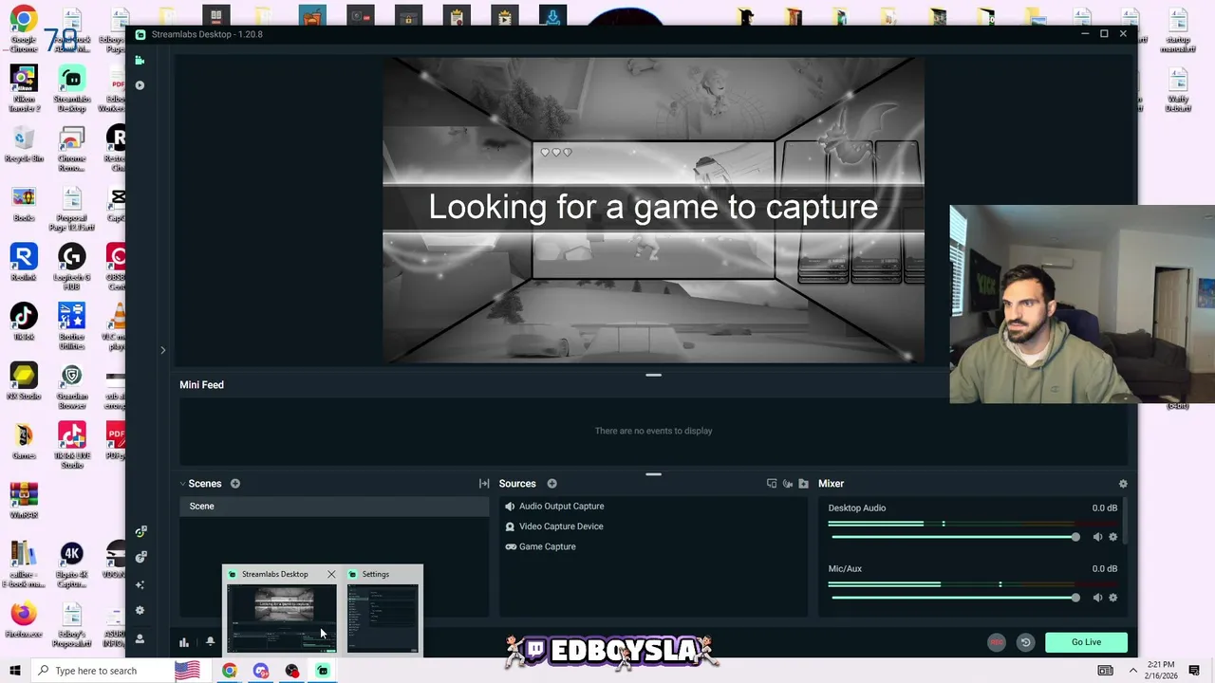This screenshot has height=683, width=1215.
Task: Open Desktop Audio settings gear
Action: (1113, 537)
